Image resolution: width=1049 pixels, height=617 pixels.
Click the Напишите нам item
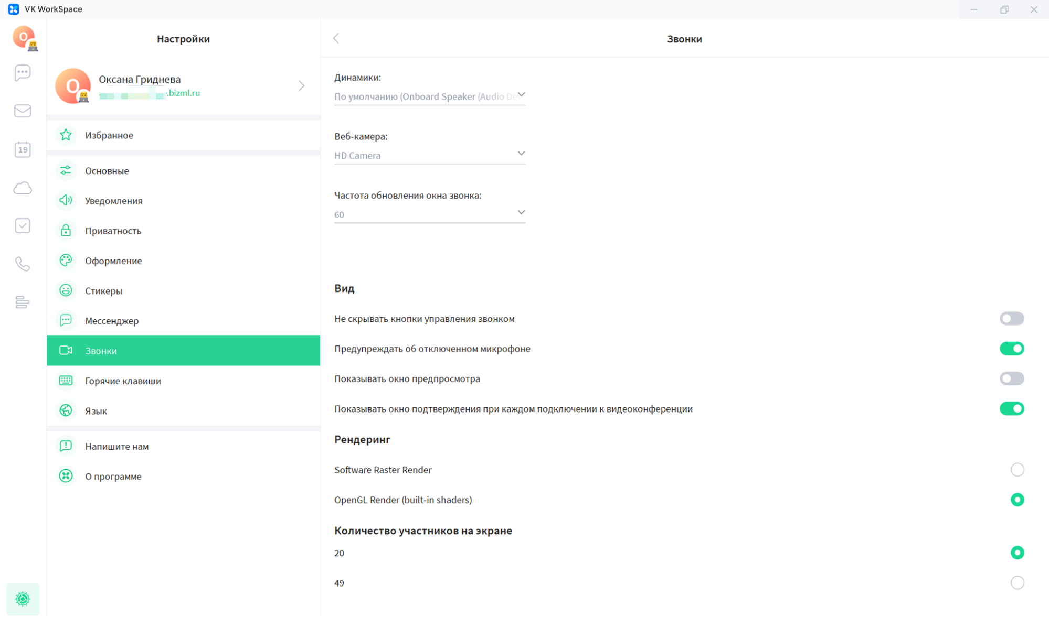116,447
